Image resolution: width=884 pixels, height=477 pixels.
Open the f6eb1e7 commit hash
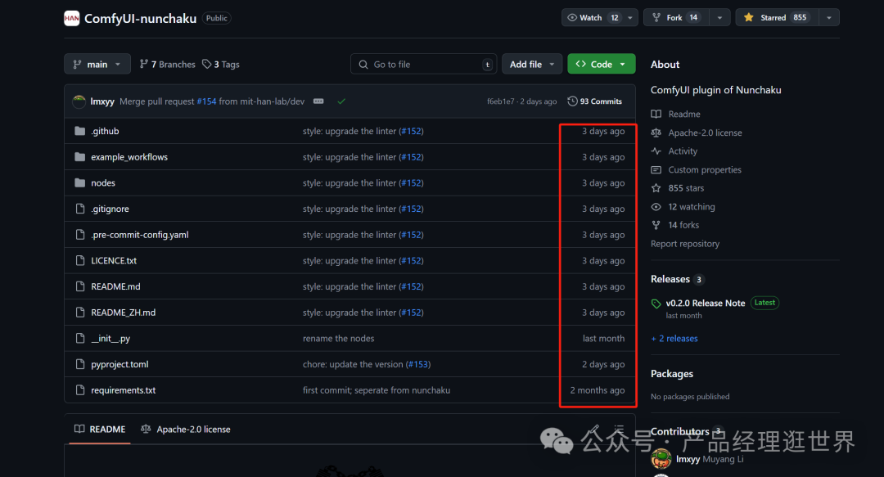point(501,101)
